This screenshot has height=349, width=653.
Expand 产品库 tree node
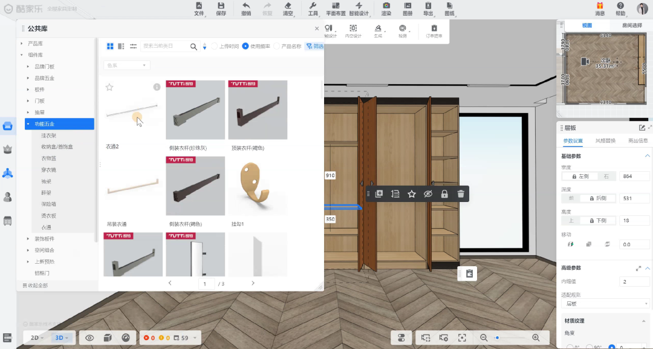tap(22, 44)
